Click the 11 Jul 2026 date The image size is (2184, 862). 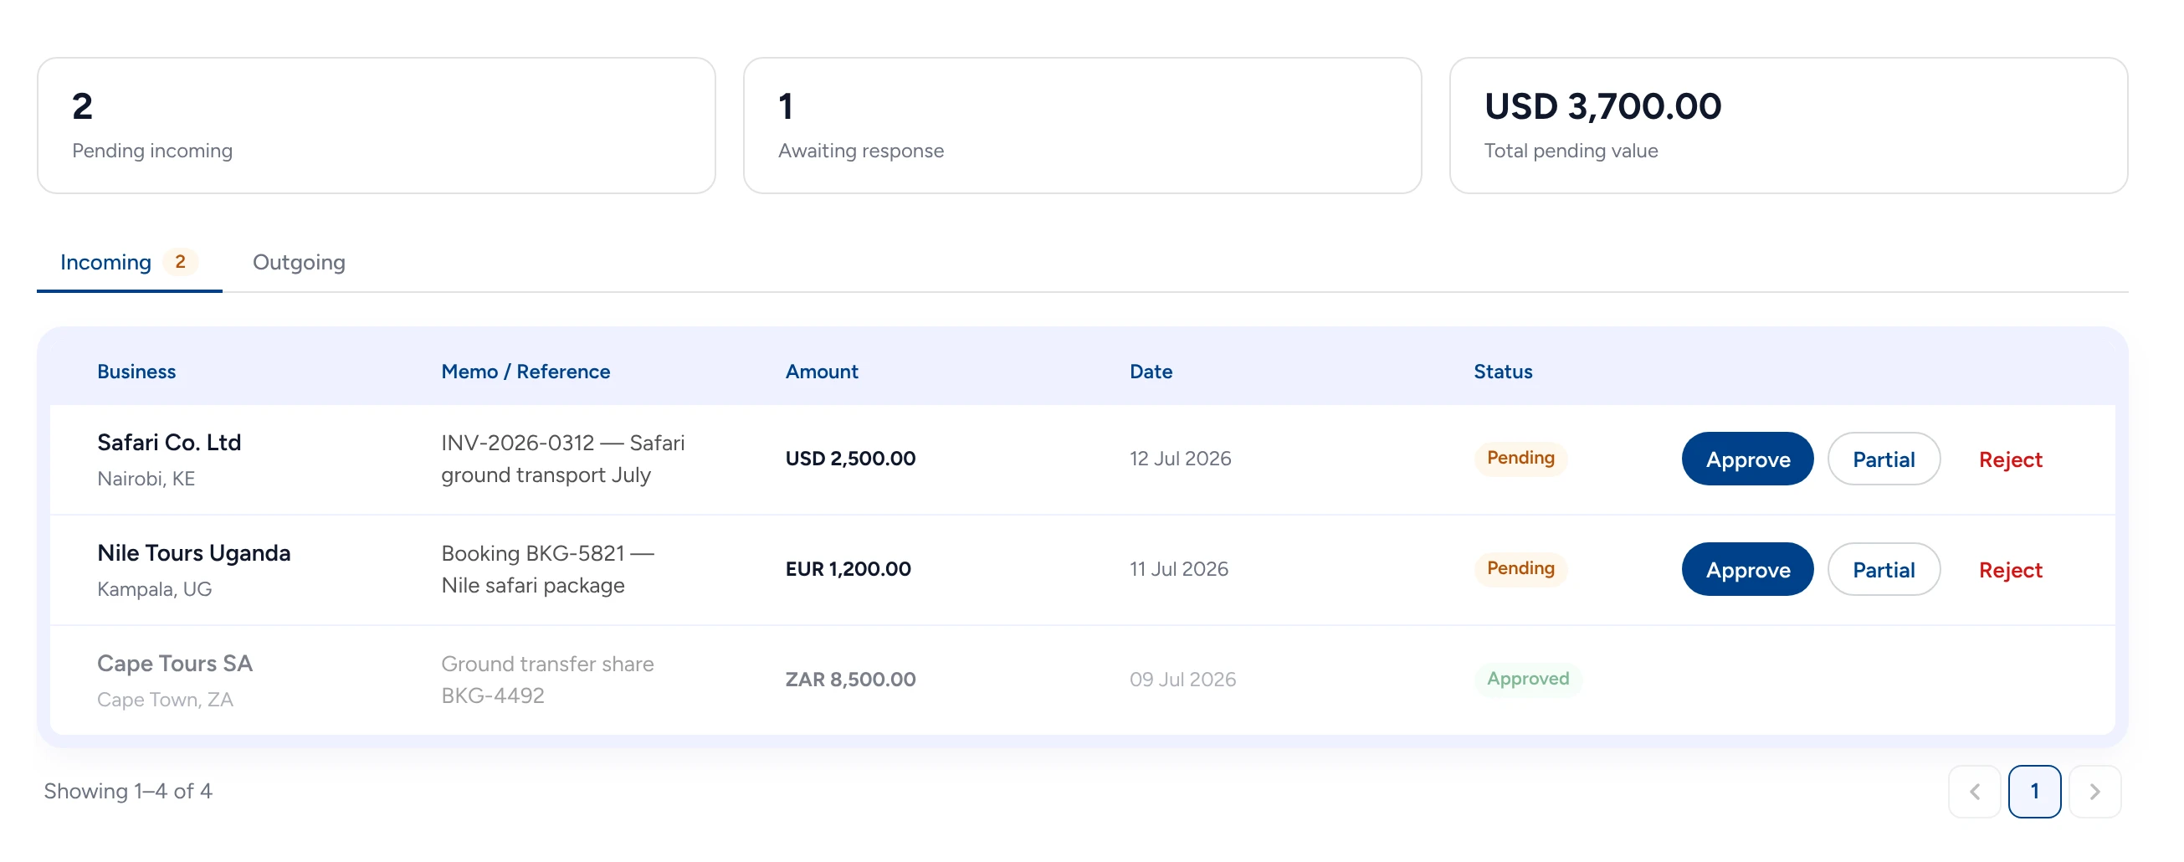tap(1178, 569)
